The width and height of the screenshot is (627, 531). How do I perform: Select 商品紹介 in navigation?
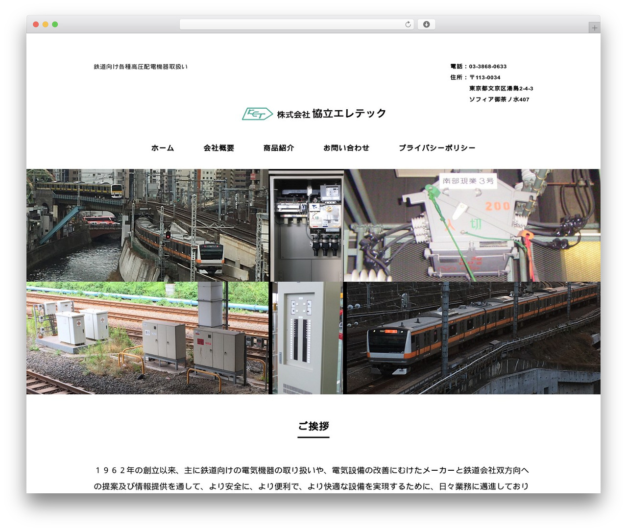point(279,148)
